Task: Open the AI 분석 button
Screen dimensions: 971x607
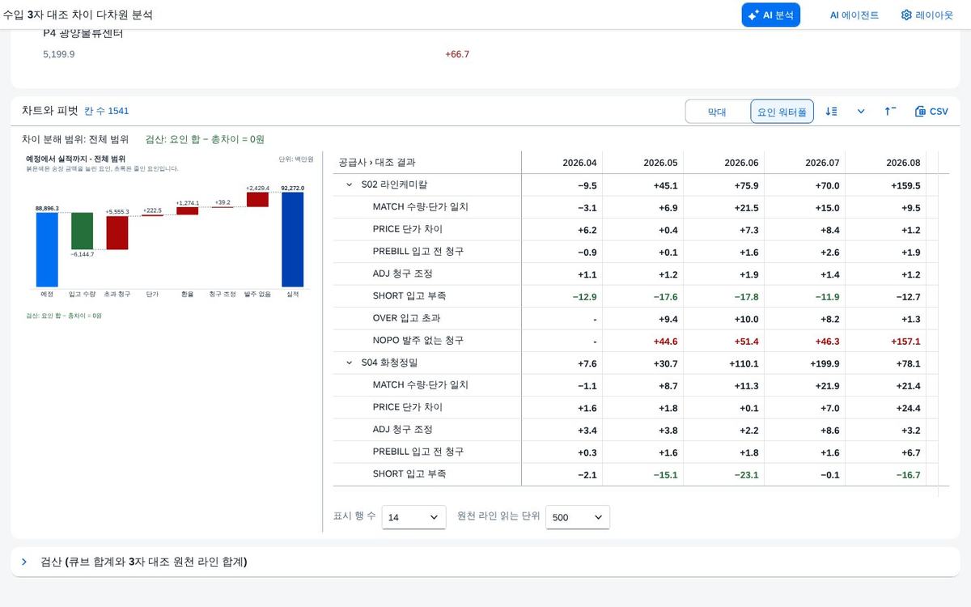Action: (770, 15)
